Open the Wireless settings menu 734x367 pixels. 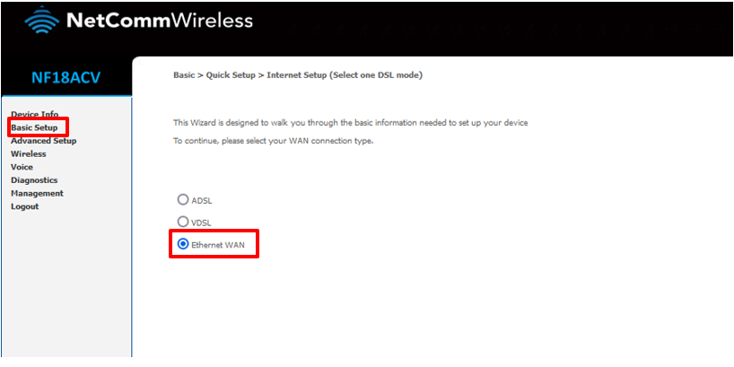coord(28,154)
